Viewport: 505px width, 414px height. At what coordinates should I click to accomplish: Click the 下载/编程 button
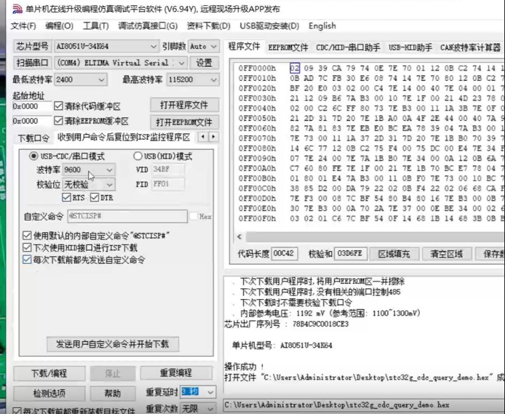point(49,373)
